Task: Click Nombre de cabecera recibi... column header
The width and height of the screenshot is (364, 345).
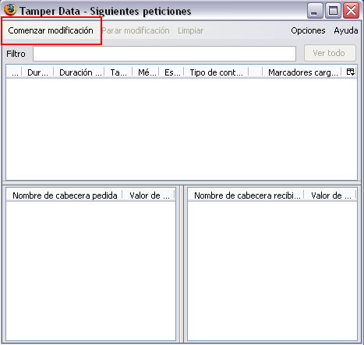Action: pyautogui.click(x=246, y=195)
